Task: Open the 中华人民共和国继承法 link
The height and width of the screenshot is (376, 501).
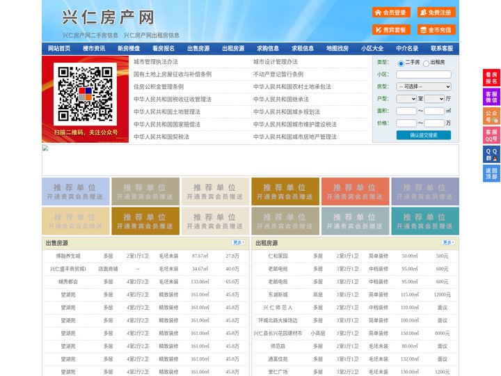Action: click(x=281, y=99)
